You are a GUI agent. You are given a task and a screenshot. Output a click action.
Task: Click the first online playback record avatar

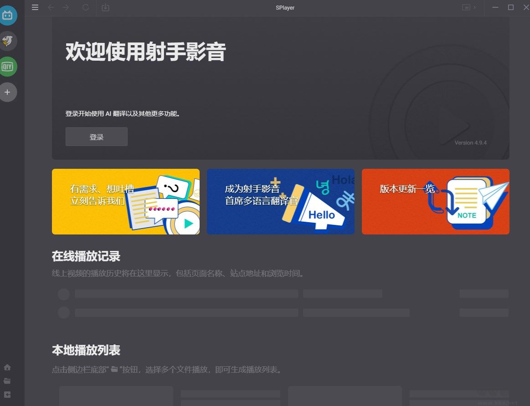coord(63,294)
